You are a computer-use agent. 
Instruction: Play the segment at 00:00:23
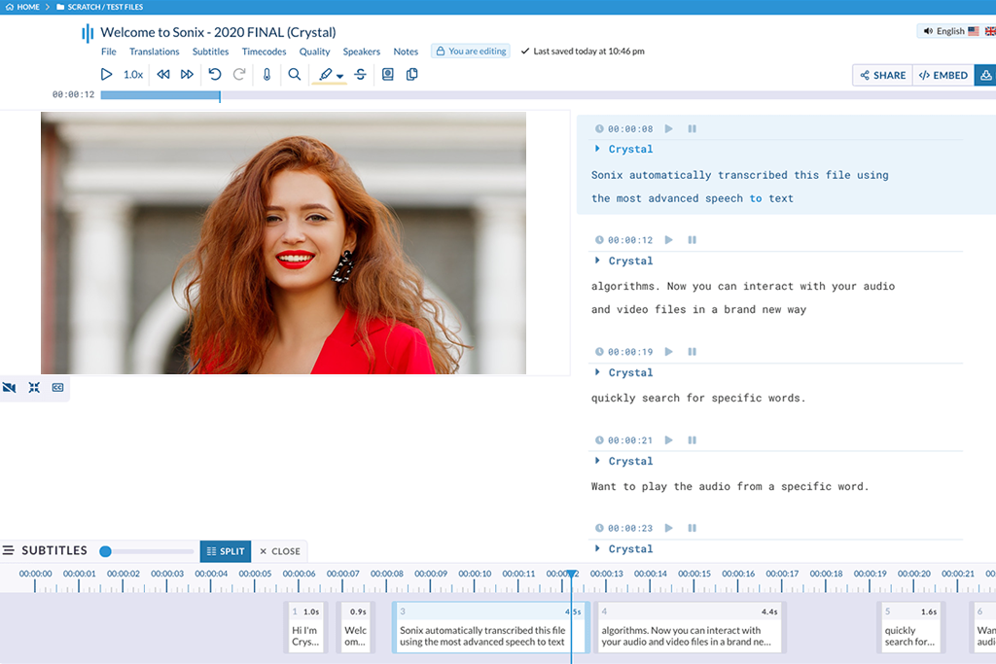[669, 528]
